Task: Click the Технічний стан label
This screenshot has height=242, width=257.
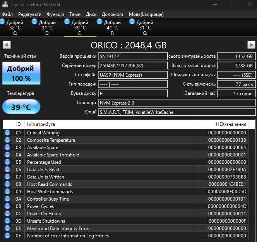Action: point(21,56)
